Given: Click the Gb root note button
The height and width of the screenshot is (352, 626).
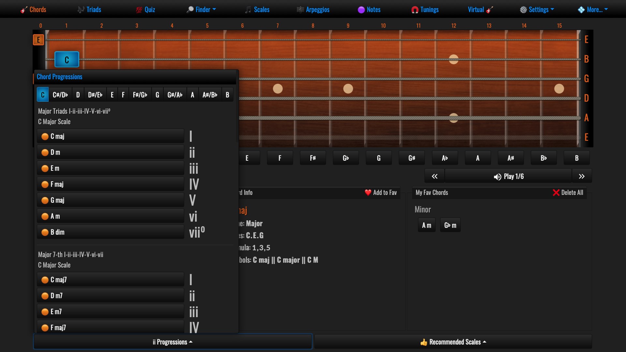Looking at the screenshot, I should (346, 158).
